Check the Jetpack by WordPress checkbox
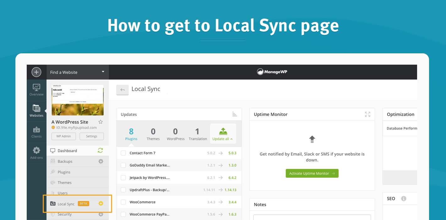Screen dimensions: 446x220 [123, 178]
